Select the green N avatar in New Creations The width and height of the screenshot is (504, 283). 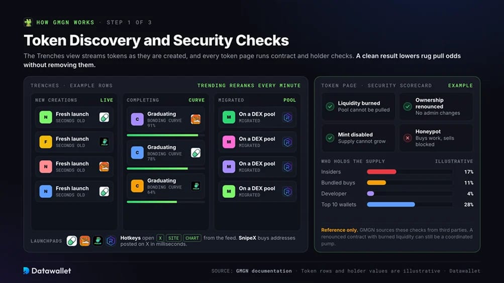[x=46, y=117]
